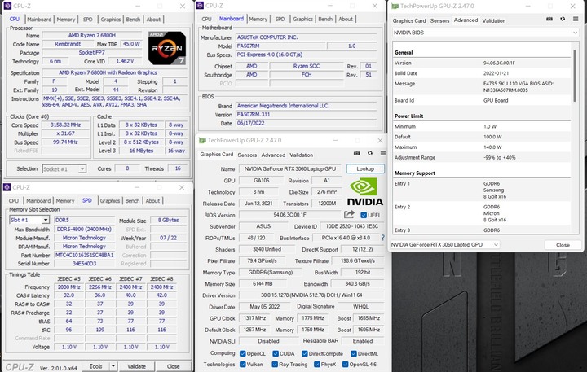Viewport: 587px width, 372px height.
Task: Open Bench tab in CPU-Z Mainboard window
Action: [325, 19]
